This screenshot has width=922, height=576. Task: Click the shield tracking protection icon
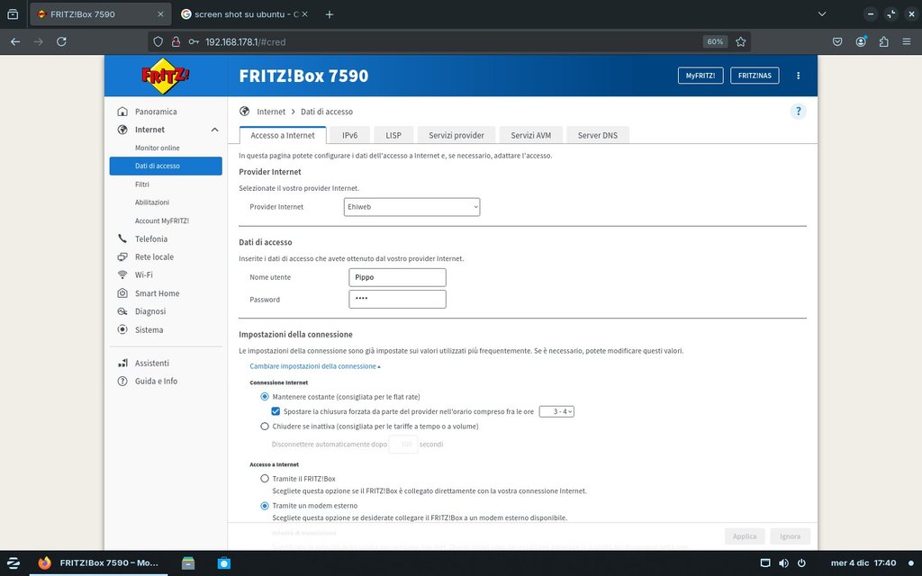click(158, 41)
